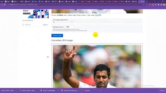The width and height of the screenshot is (166, 93).
Task: Click the archive icon of assets.zip download
Action: pyautogui.click(x=83, y=90)
